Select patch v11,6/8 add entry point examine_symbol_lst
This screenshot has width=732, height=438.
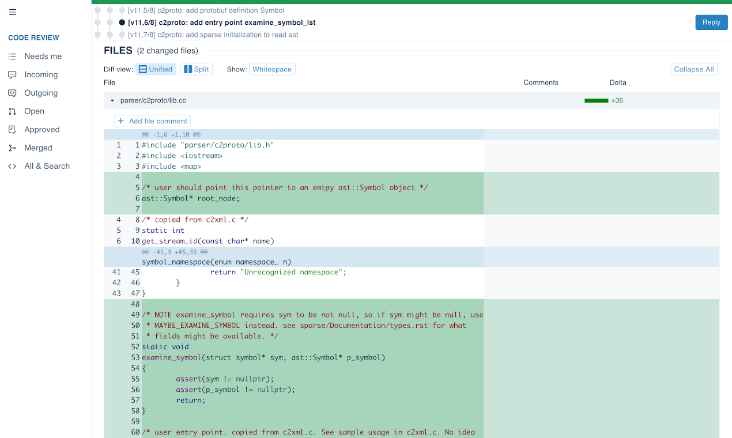[222, 22]
